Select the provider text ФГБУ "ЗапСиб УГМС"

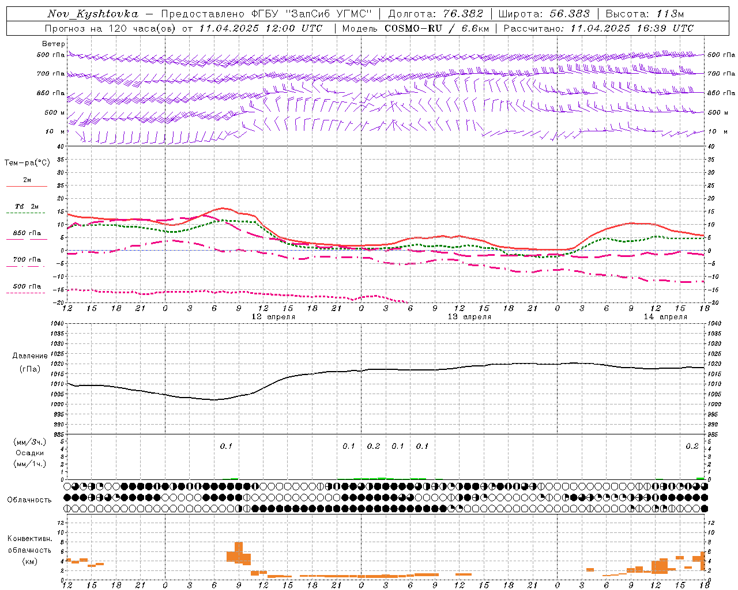[311, 14]
